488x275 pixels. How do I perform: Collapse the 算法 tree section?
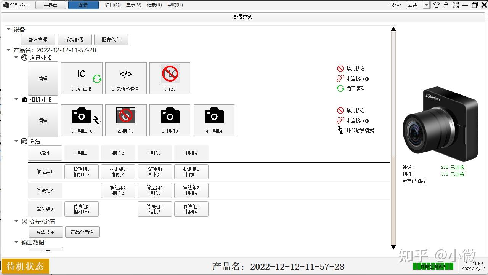point(16,141)
